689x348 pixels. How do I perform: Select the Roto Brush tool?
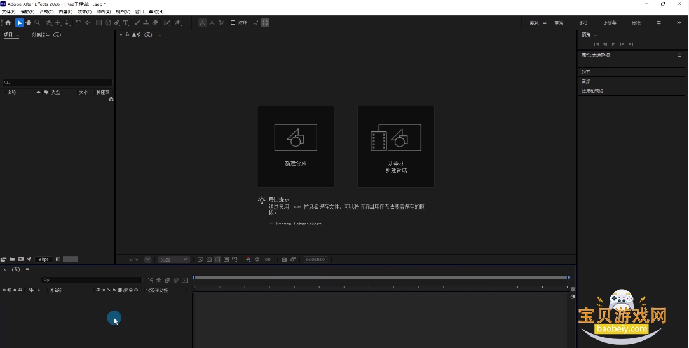pos(167,23)
